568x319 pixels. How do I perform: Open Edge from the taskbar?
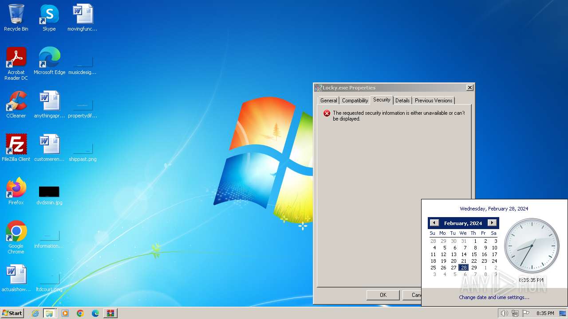click(x=95, y=313)
